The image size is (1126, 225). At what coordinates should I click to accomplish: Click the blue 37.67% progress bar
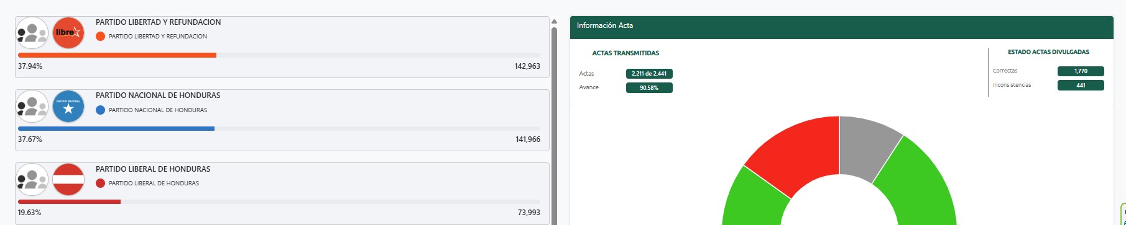[x=116, y=129]
